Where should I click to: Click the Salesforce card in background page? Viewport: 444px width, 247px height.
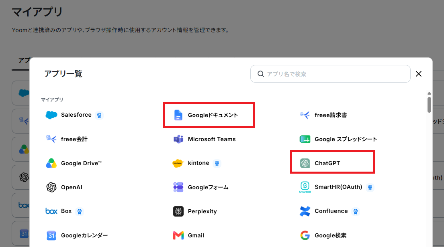pyautogui.click(x=20, y=93)
